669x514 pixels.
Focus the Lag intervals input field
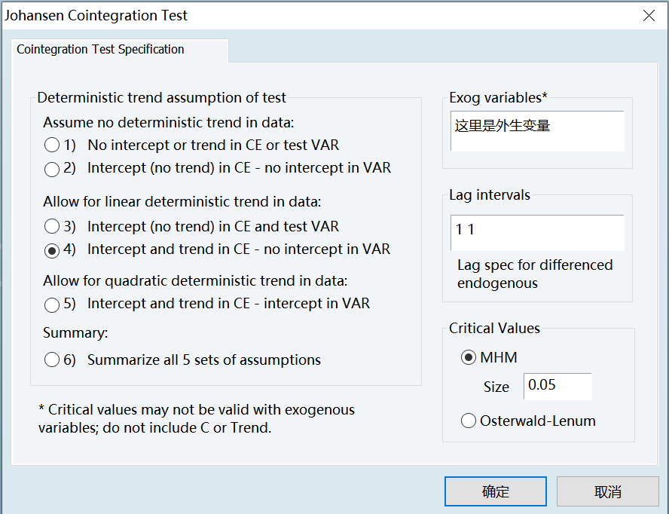(536, 232)
